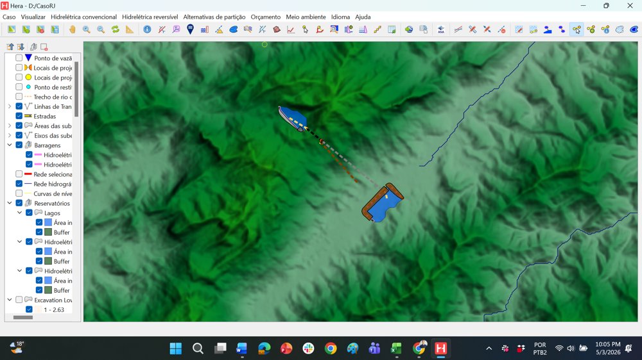Click the map magnifier search toolbar icon

point(334,29)
